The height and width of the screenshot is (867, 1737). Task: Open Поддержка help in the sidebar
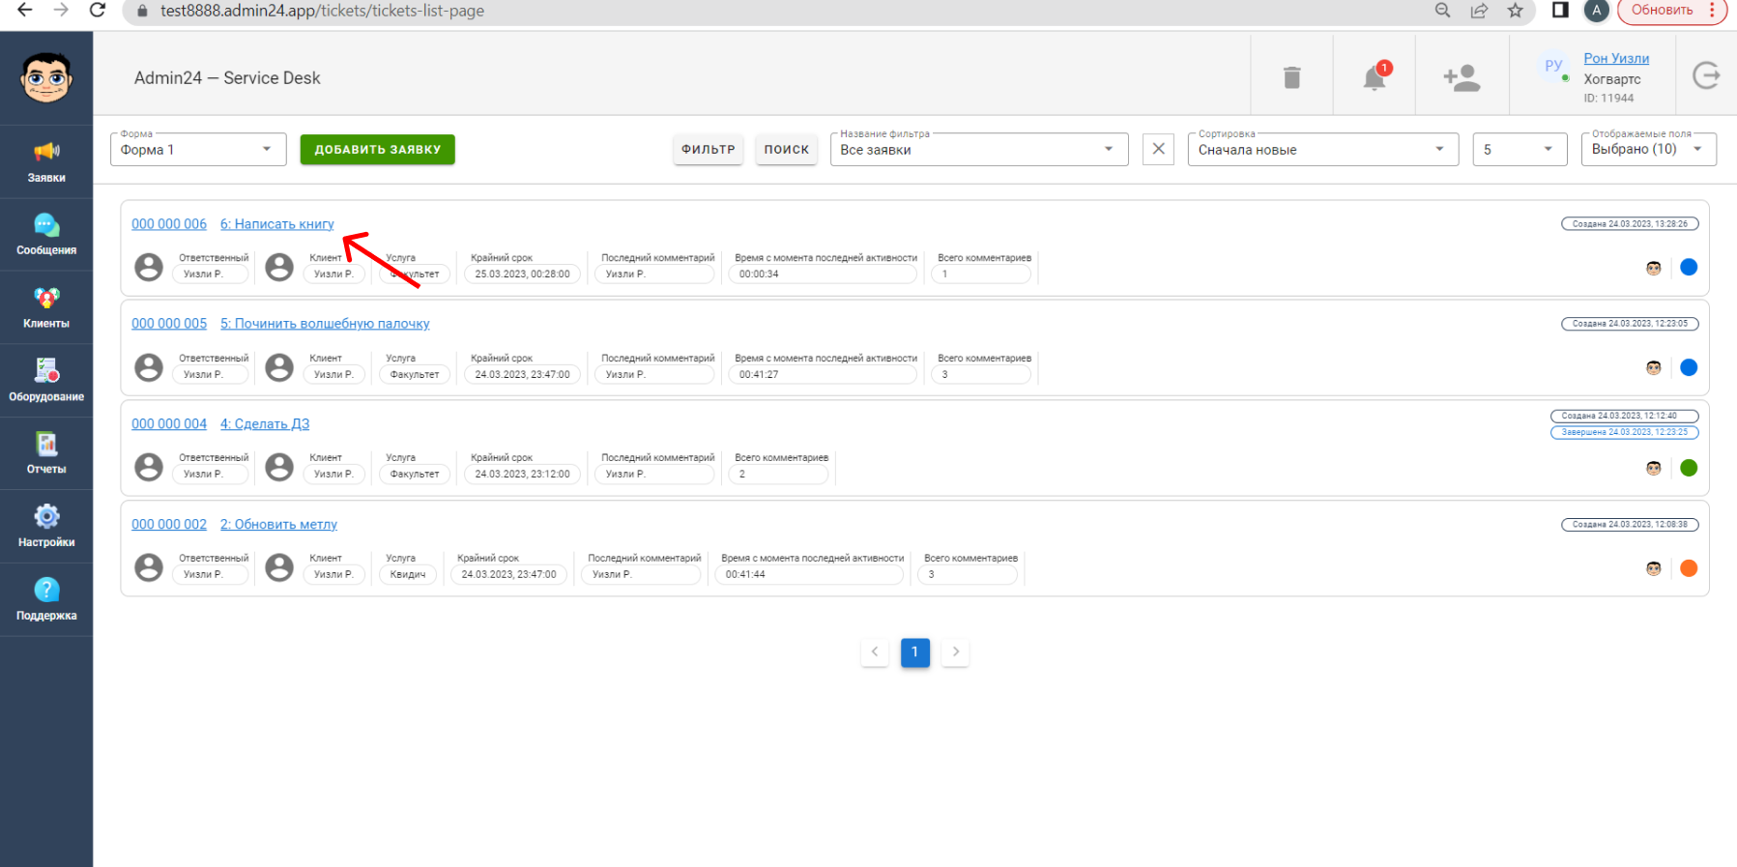[46, 599]
